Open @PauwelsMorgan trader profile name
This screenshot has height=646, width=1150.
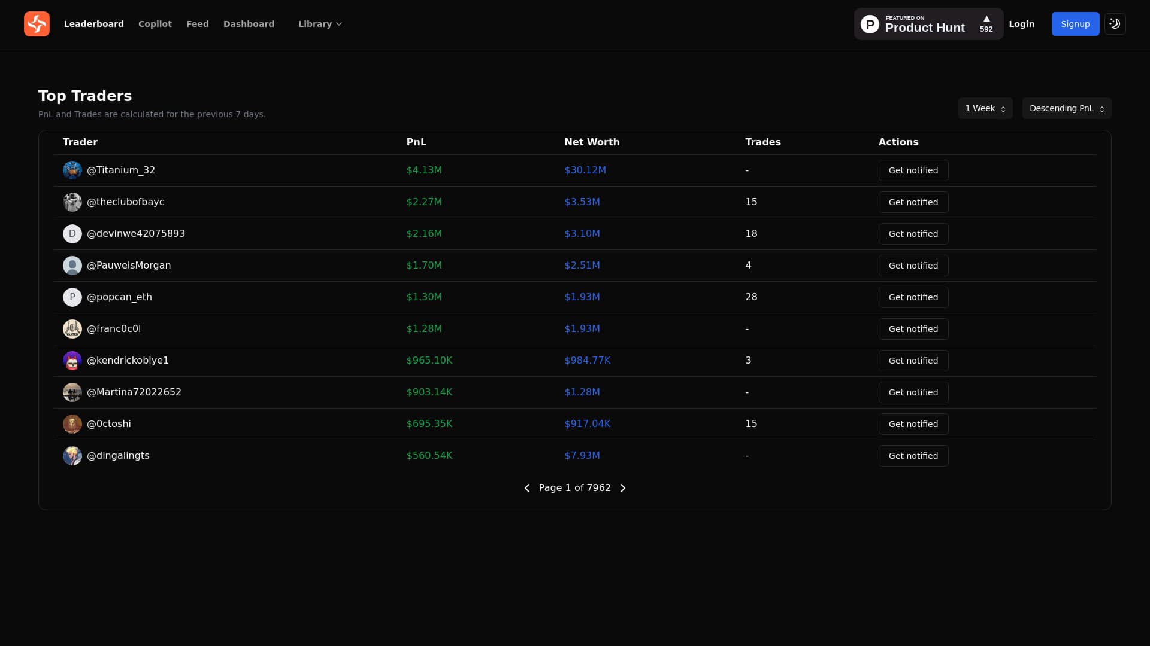129,266
